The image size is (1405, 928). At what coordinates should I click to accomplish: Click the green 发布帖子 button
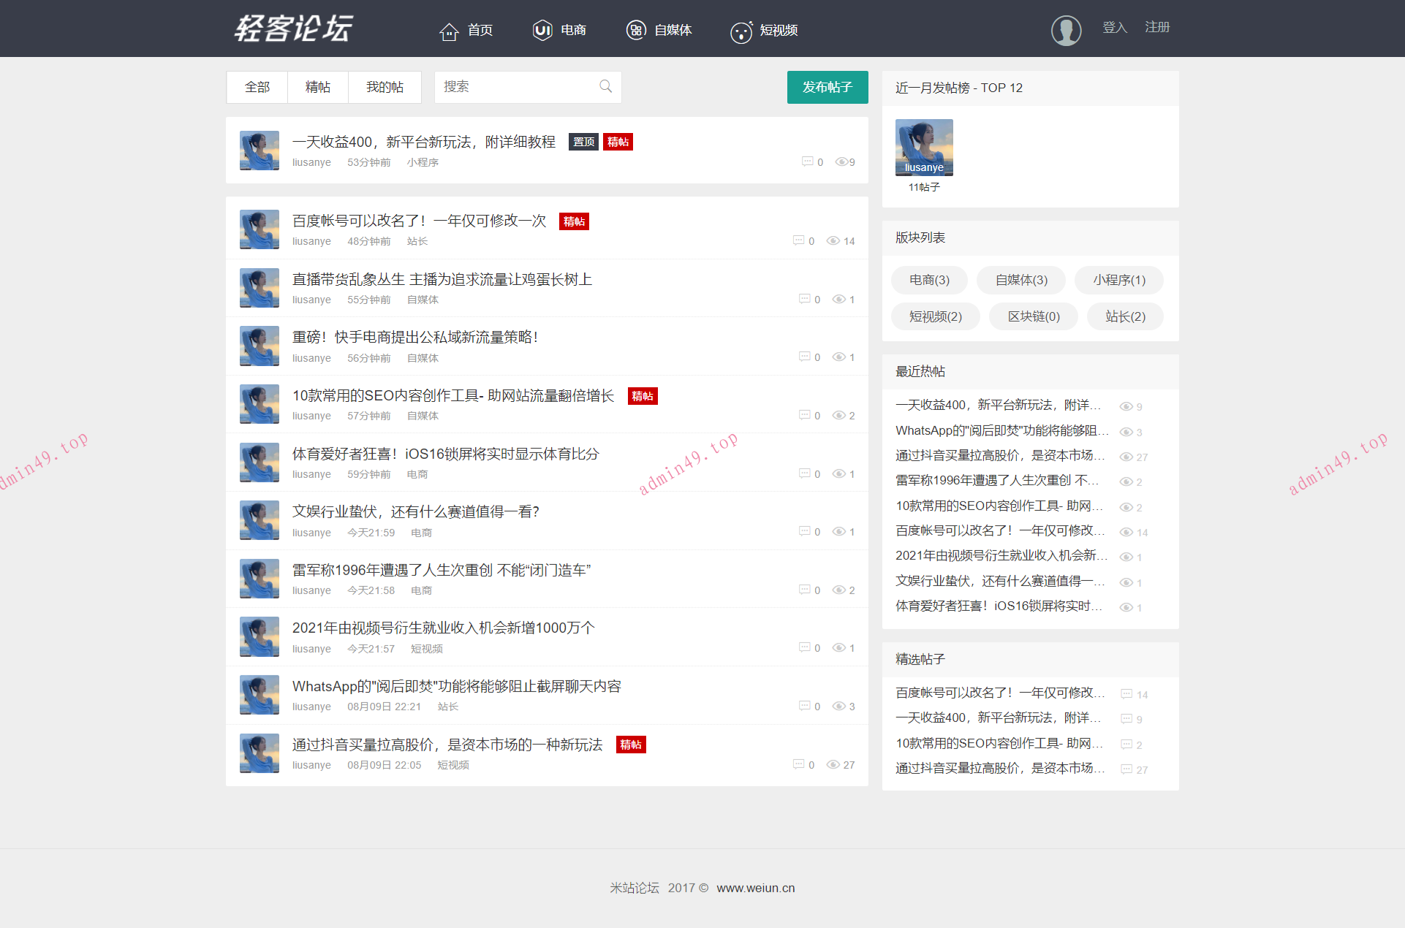[x=827, y=87]
